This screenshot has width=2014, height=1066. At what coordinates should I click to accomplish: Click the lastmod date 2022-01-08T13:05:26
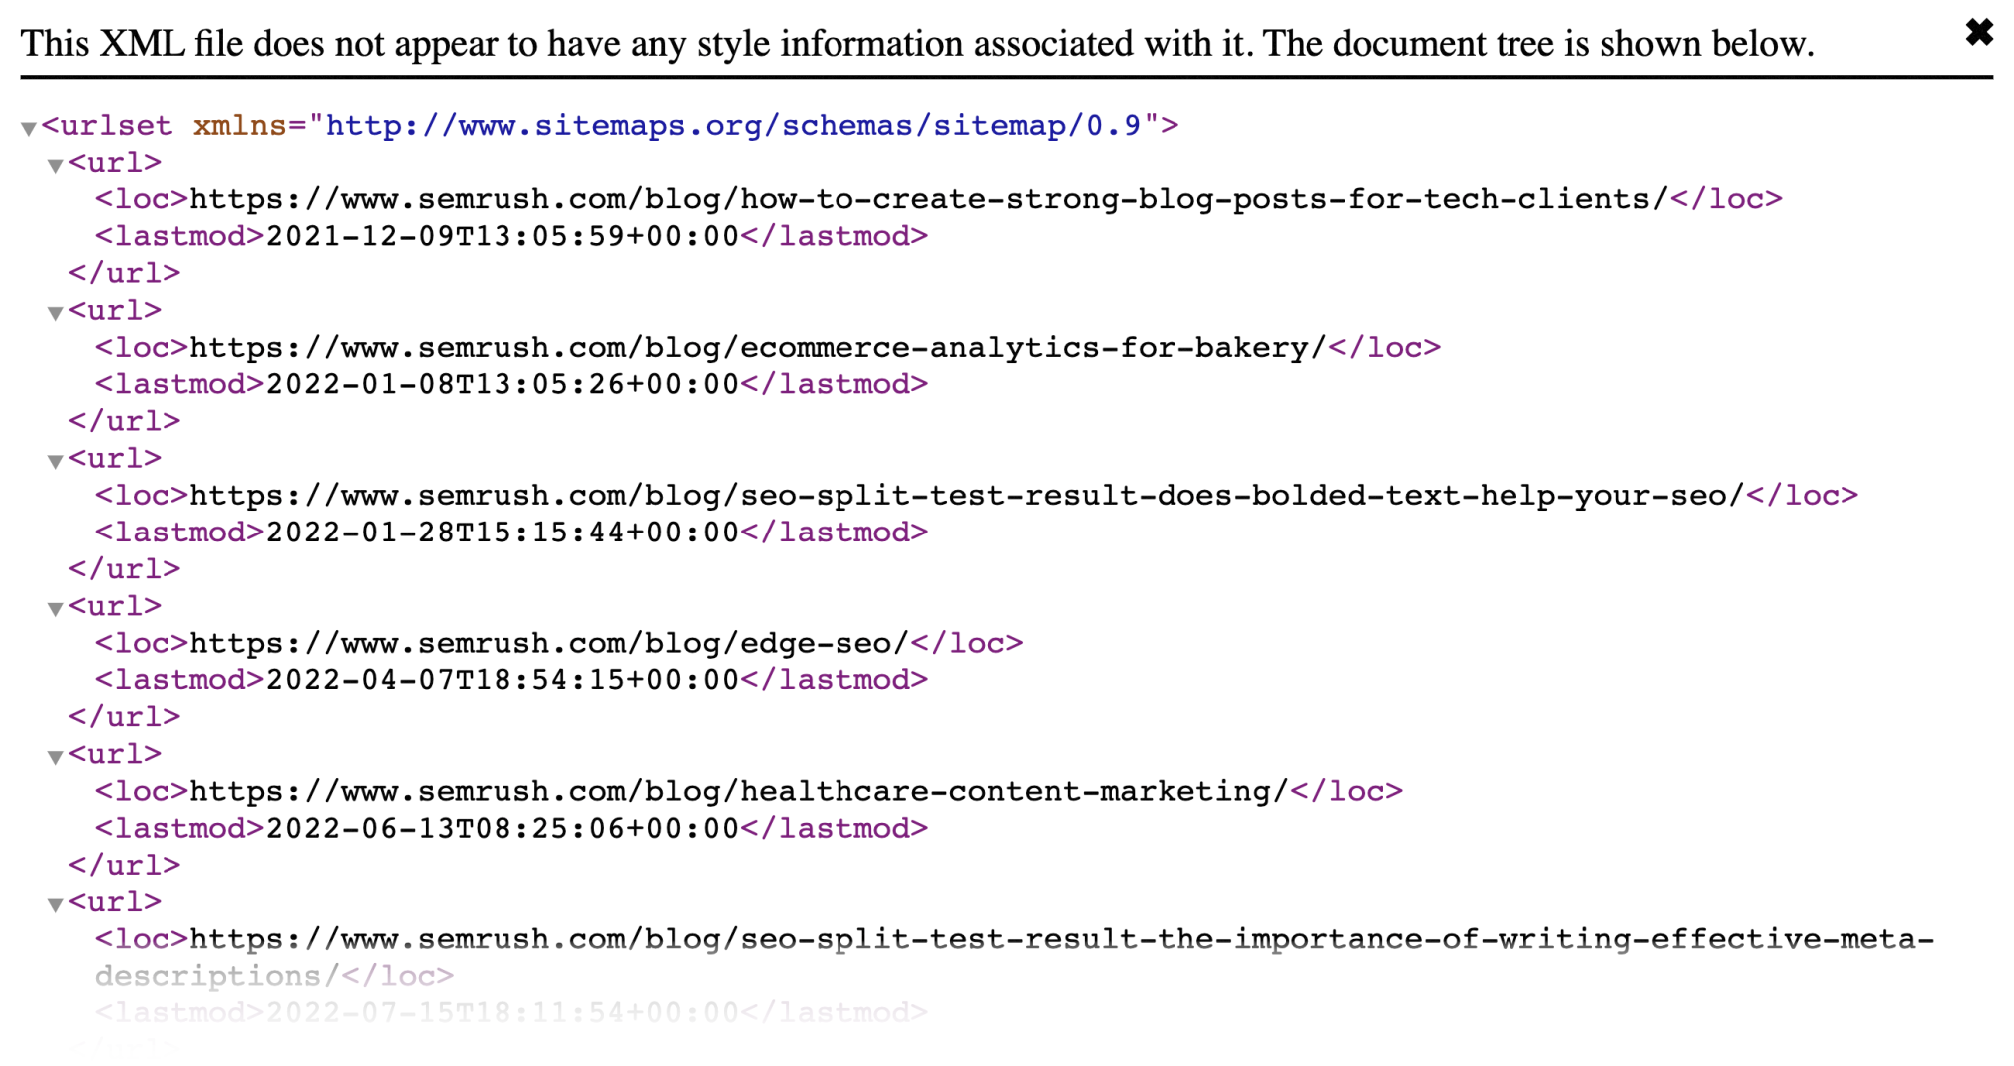click(502, 385)
